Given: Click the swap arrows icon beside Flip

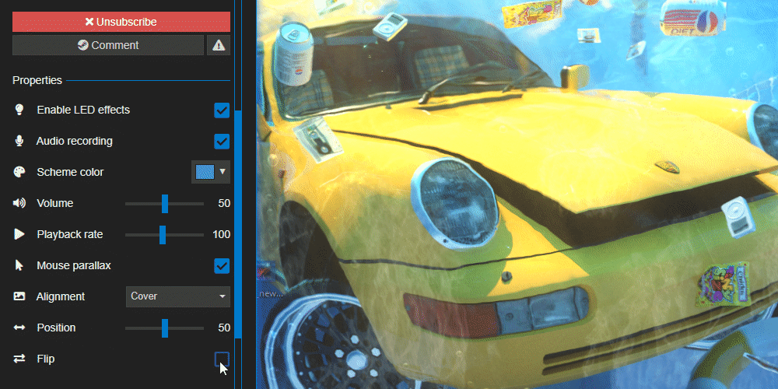Looking at the screenshot, I should click(19, 359).
